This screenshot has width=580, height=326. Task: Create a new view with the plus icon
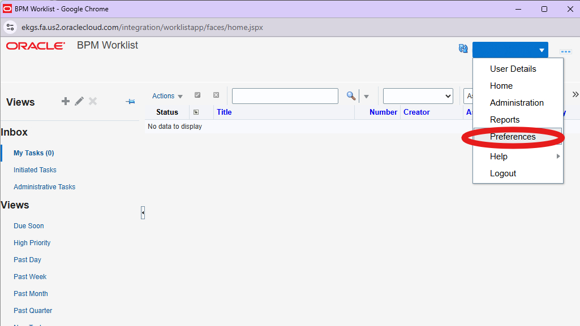pyautogui.click(x=65, y=101)
